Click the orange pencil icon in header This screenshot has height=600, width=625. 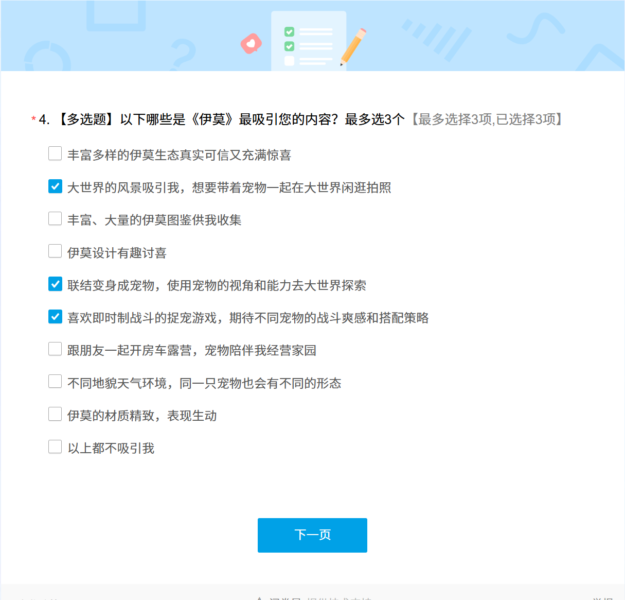point(353,46)
